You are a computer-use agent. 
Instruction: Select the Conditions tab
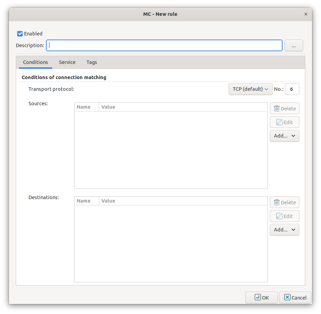point(35,62)
